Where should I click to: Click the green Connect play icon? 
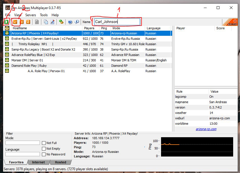pos(6,22)
